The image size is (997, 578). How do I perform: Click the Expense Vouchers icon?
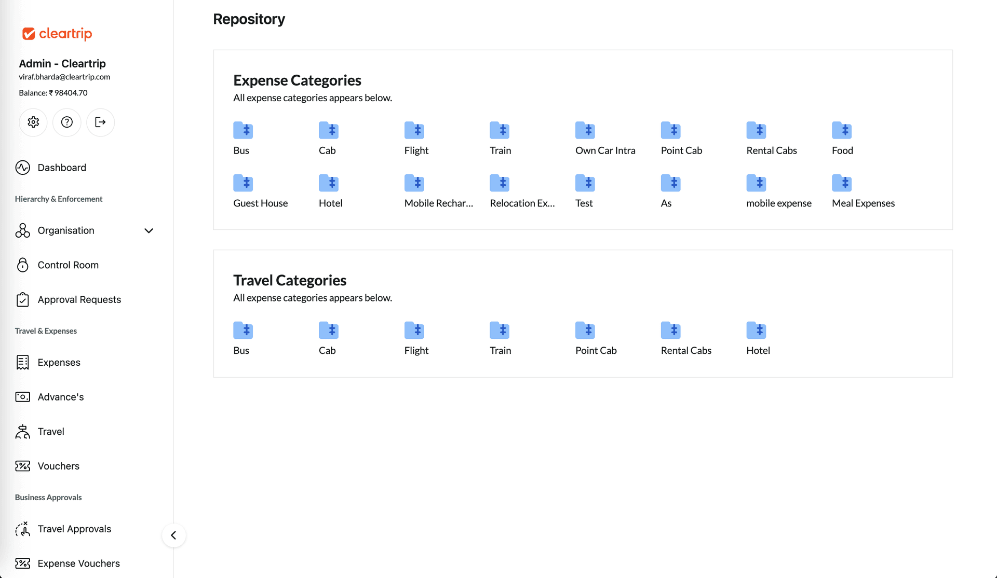pos(22,563)
